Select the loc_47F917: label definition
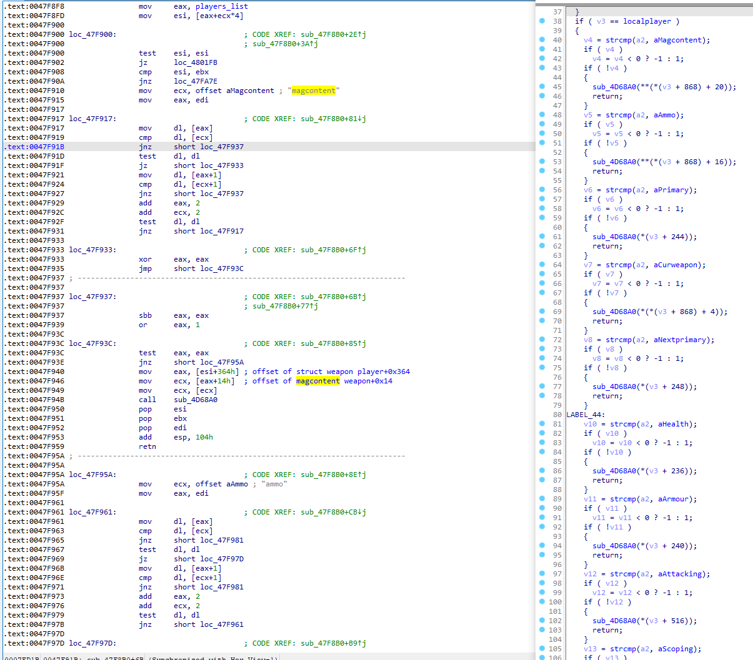Screen dimensions: 753x660 tap(92, 119)
